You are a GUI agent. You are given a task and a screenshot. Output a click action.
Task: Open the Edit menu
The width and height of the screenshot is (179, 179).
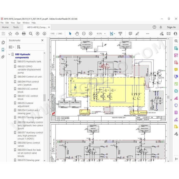pyautogui.click(x=7, y=23)
